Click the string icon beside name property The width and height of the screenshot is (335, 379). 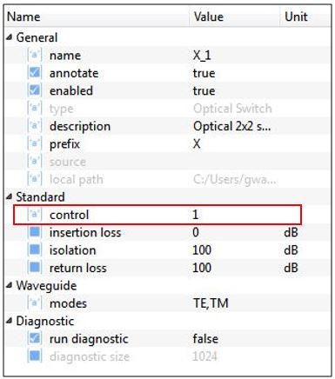tap(35, 55)
